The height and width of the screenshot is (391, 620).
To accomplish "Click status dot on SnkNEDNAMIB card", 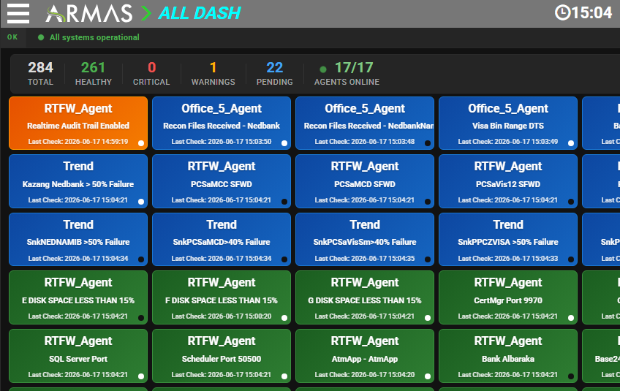I will click(x=141, y=259).
